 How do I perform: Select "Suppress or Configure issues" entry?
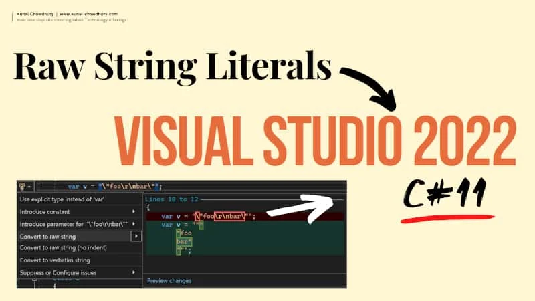58,273
